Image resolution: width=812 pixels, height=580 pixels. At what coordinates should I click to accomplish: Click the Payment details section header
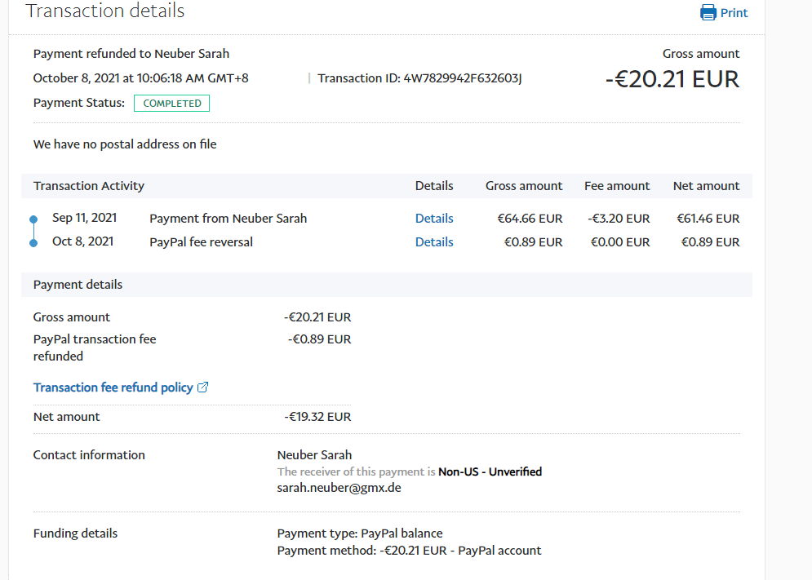click(x=78, y=285)
